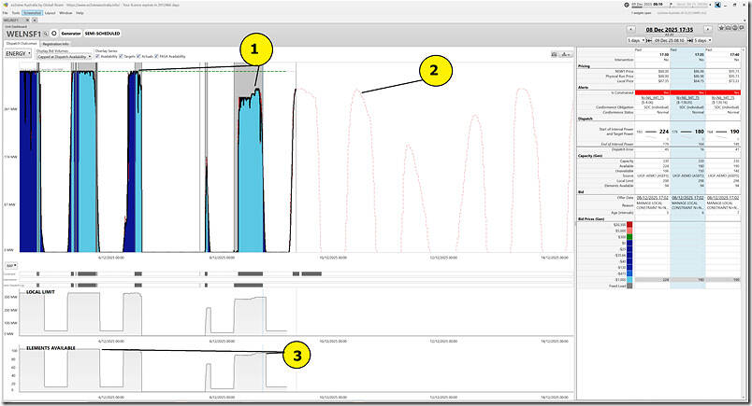Image resolution: width=752 pixels, height=406 pixels.
Task: Step back one dispatch interval
Action: (x=631, y=29)
